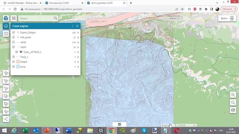The width and height of the screenshot is (239, 134).
Task: Click the Слои карты panel title
Action: pos(20,26)
